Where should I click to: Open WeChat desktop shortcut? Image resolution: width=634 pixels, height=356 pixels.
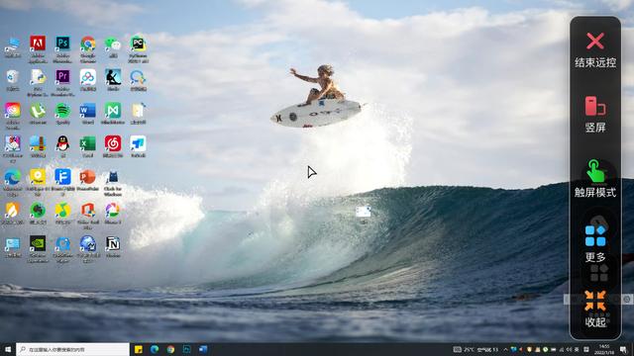coord(113,46)
